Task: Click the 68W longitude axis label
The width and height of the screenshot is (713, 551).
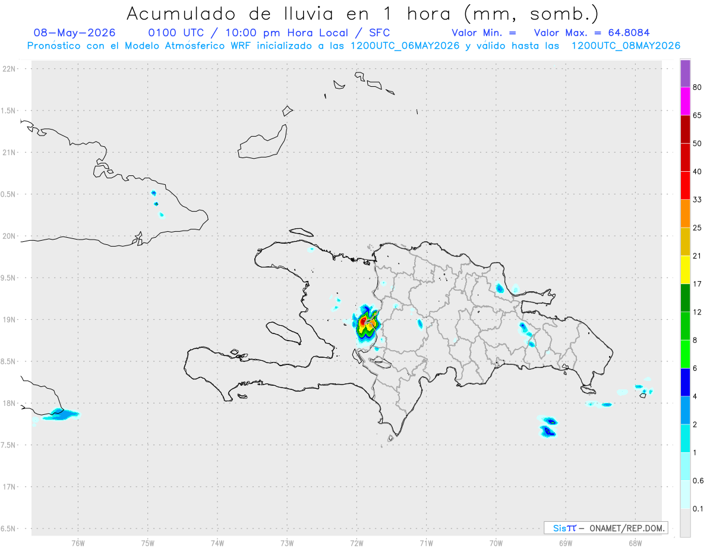Action: (x=635, y=543)
